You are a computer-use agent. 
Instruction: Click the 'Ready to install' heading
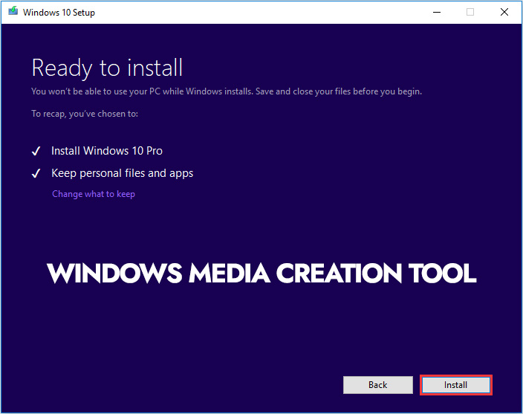[107, 68]
